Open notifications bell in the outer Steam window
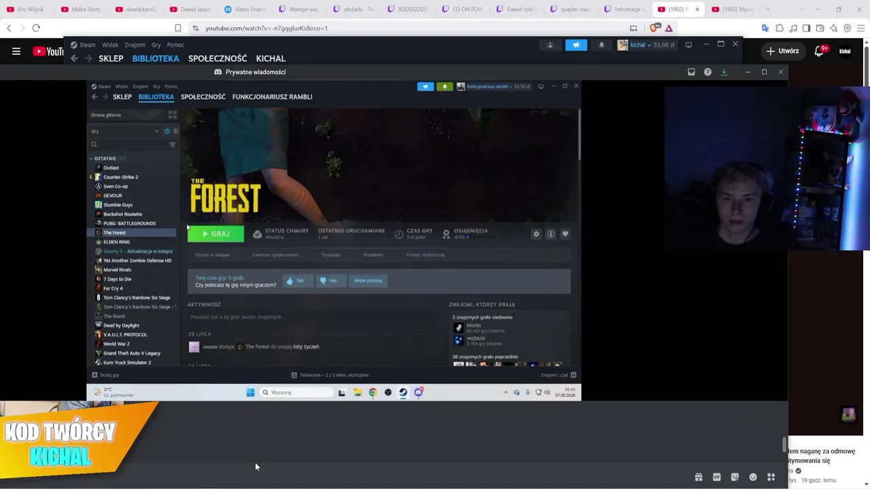The height and width of the screenshot is (489, 870). 601,45
